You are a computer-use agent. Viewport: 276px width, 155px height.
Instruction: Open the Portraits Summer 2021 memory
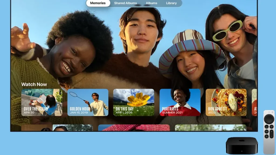(x=180, y=102)
